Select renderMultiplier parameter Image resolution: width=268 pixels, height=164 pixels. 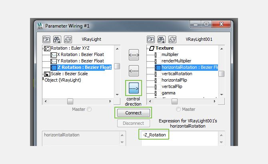(x=176, y=61)
